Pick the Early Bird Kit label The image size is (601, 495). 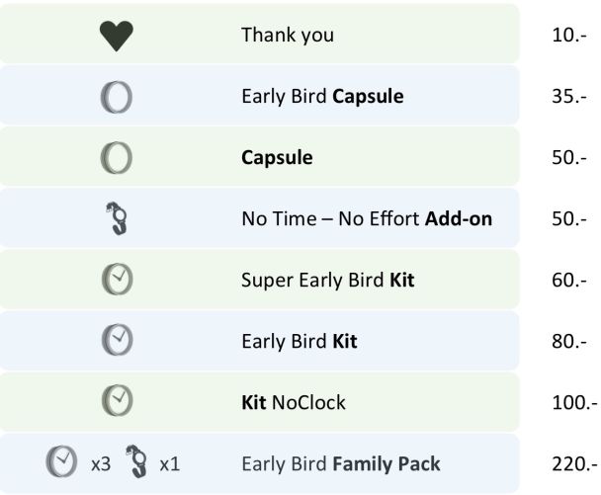(x=300, y=342)
